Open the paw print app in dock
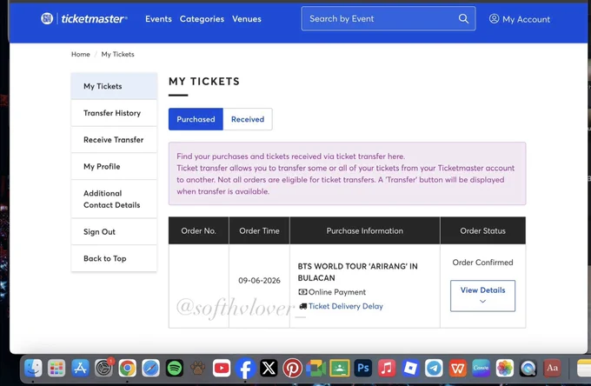The height and width of the screenshot is (386, 591). (198, 368)
